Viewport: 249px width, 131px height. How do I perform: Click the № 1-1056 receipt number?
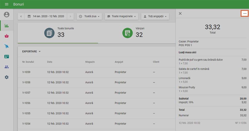tap(241, 123)
